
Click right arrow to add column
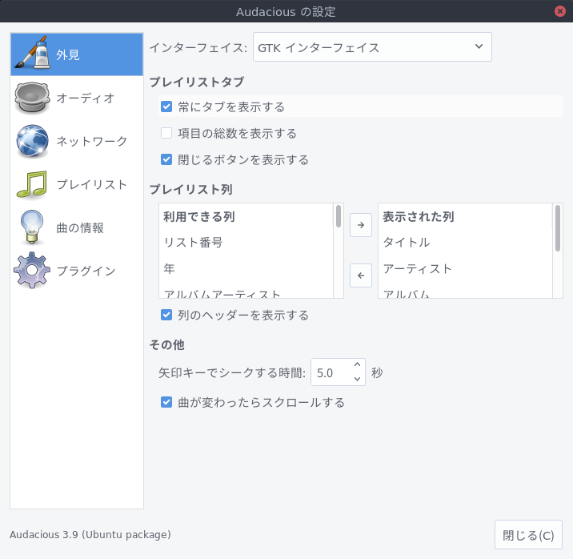point(361,225)
